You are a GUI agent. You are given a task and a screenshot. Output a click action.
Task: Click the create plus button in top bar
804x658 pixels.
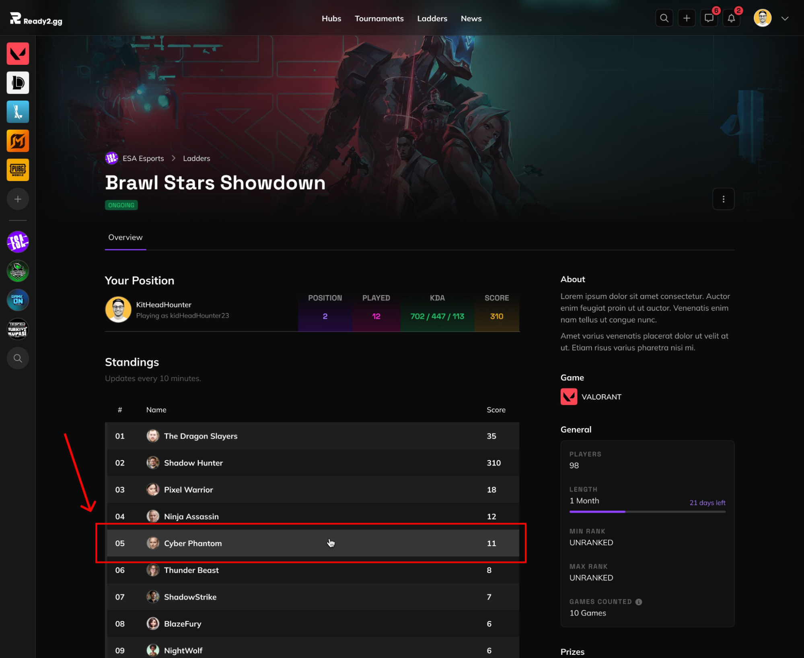687,19
